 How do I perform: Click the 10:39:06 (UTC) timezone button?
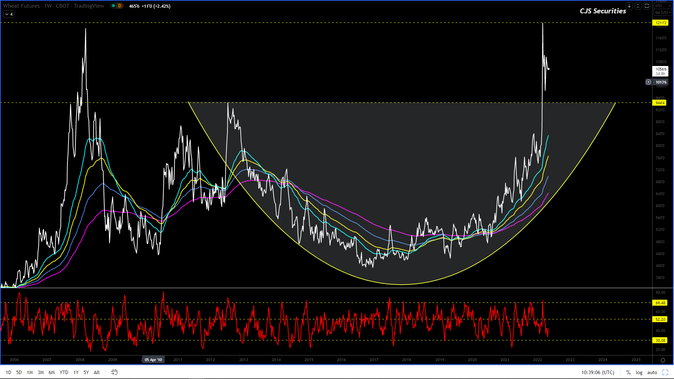[597, 372]
